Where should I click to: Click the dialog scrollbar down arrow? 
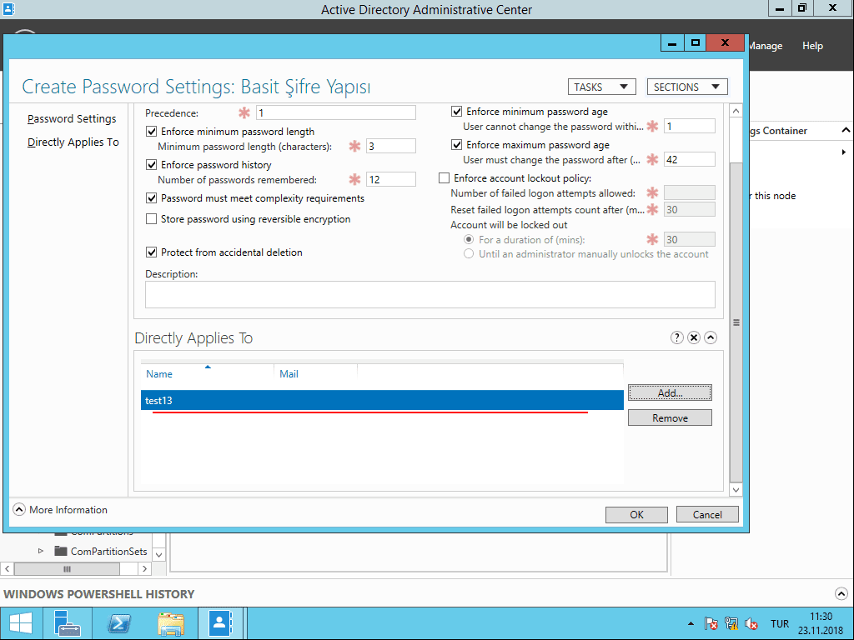pyautogui.click(x=736, y=490)
